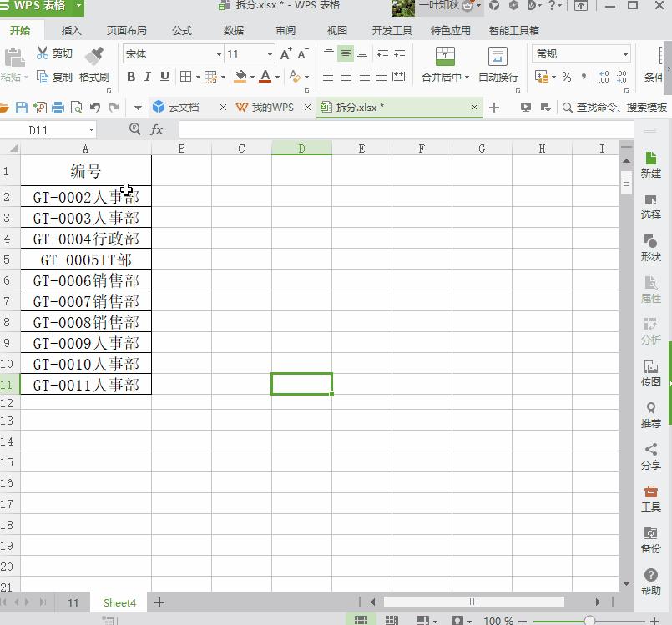Select the 11 sheet tab
The height and width of the screenshot is (625, 672).
pos(73,602)
